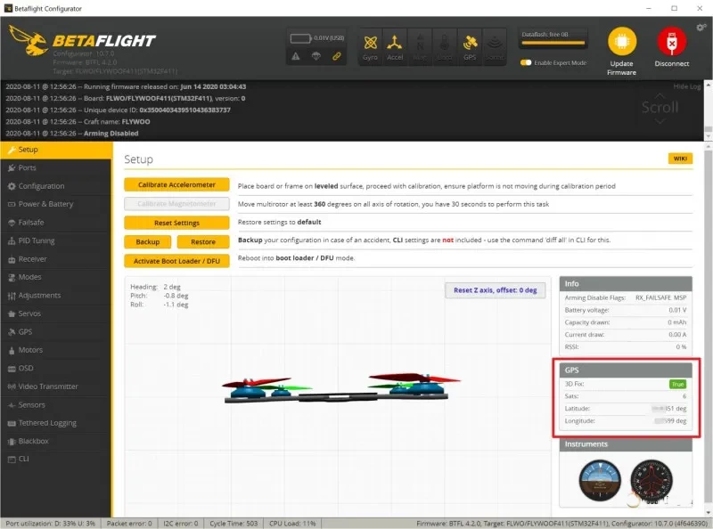Click the CLI icon in the sidebar

(x=12, y=460)
